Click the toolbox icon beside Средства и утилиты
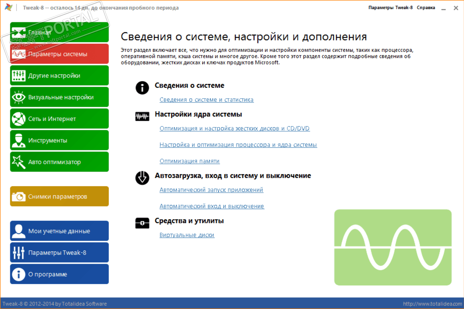Viewport: 464px width, 309px height. (142, 223)
